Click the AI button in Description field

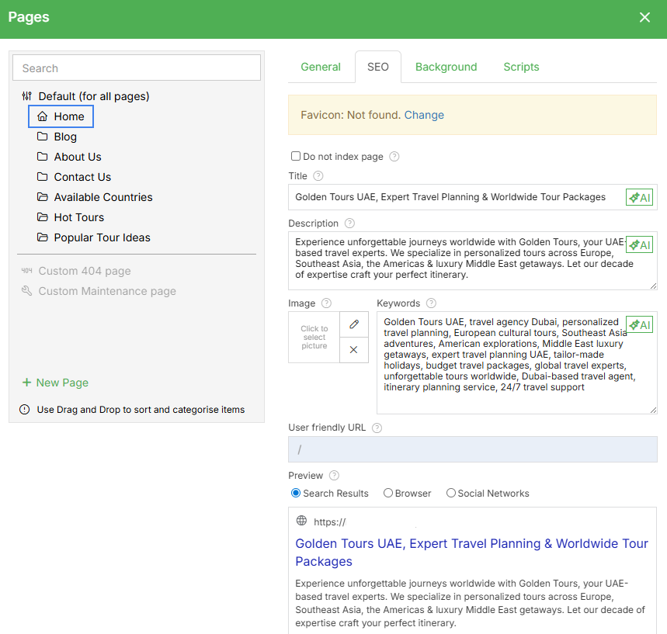pos(639,244)
